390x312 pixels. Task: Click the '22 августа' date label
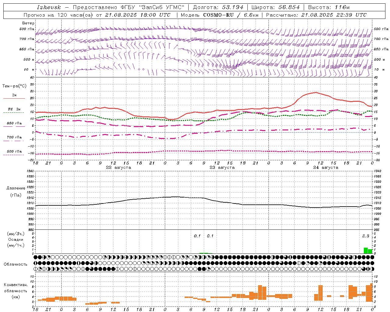119,168
